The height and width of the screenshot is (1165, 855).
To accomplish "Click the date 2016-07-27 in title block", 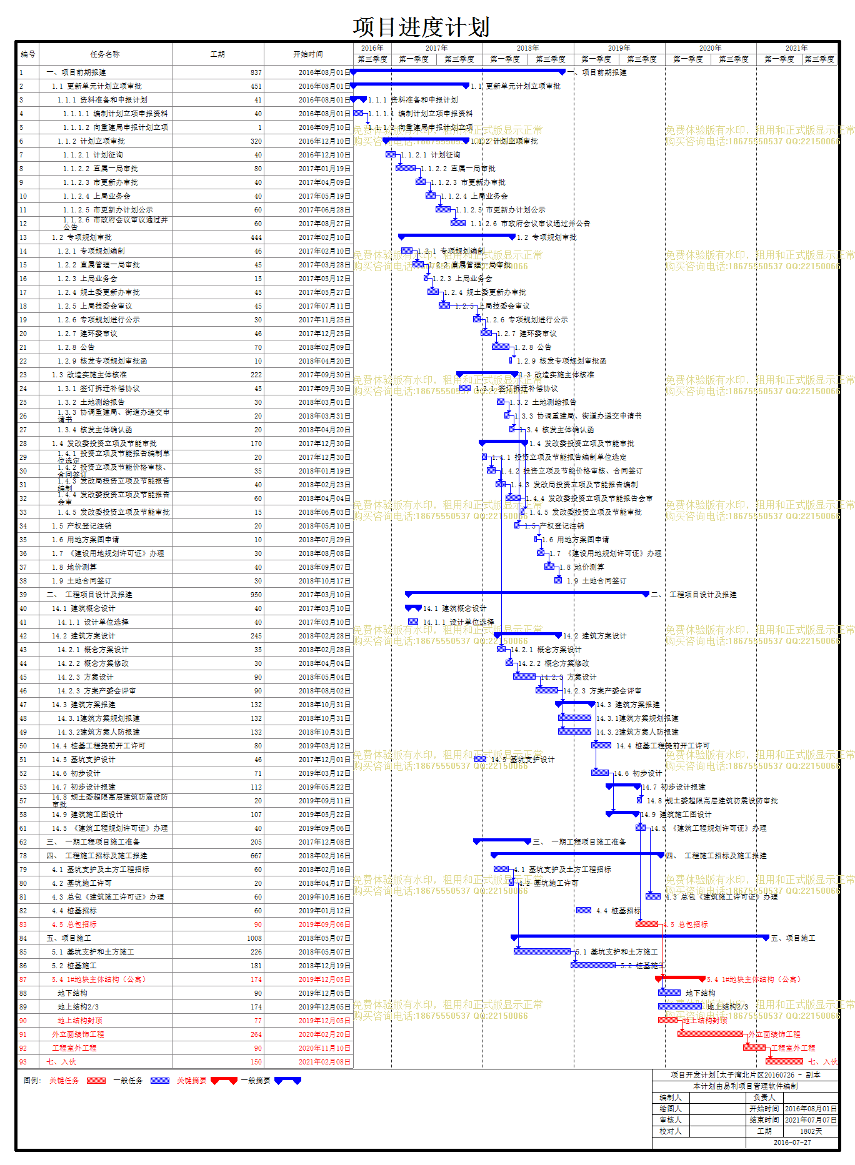I will click(x=792, y=1143).
